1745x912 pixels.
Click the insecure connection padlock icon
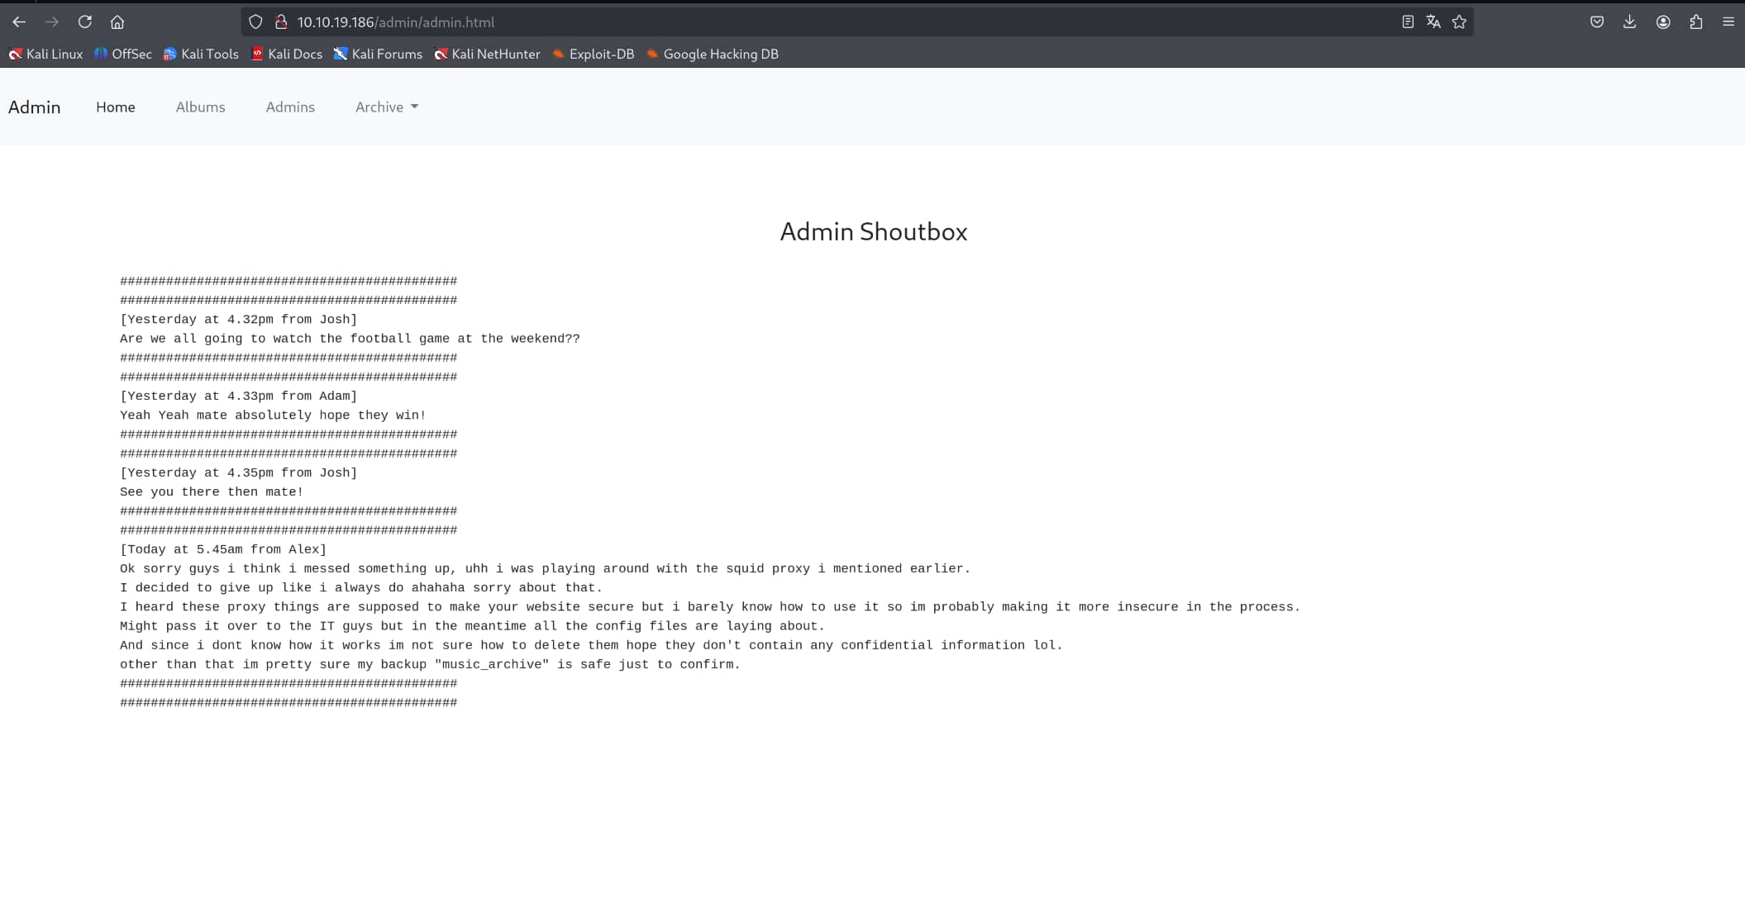[x=281, y=22]
